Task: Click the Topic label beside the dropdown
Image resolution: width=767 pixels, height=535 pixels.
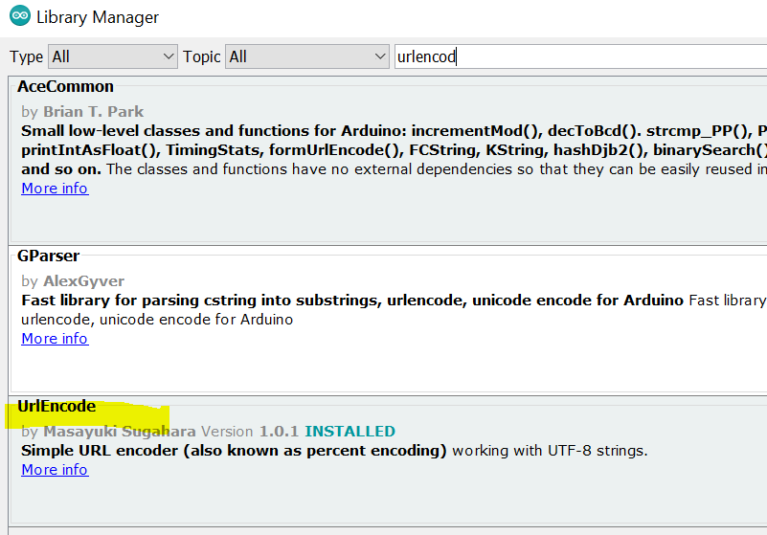Action: pos(201,56)
